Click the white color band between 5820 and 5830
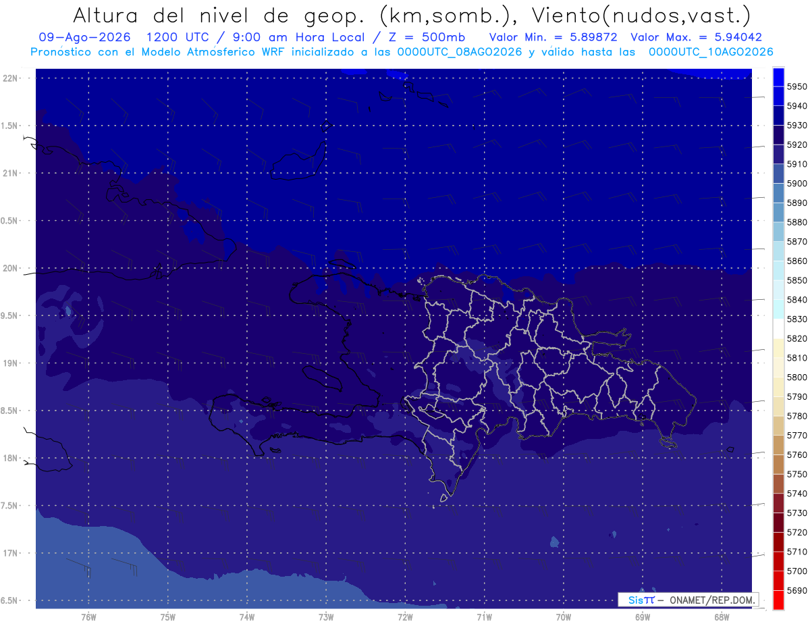810x626 pixels. [778, 329]
